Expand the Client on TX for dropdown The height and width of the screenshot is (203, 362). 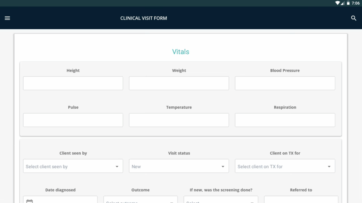pos(285,166)
